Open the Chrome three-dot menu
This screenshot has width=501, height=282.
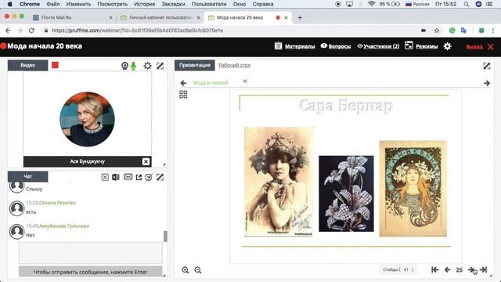pyautogui.click(x=493, y=31)
